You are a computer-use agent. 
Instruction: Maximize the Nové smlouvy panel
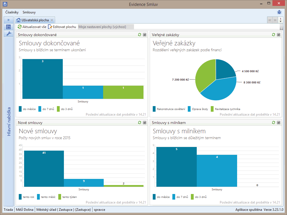pyautogui.click(x=145, y=123)
